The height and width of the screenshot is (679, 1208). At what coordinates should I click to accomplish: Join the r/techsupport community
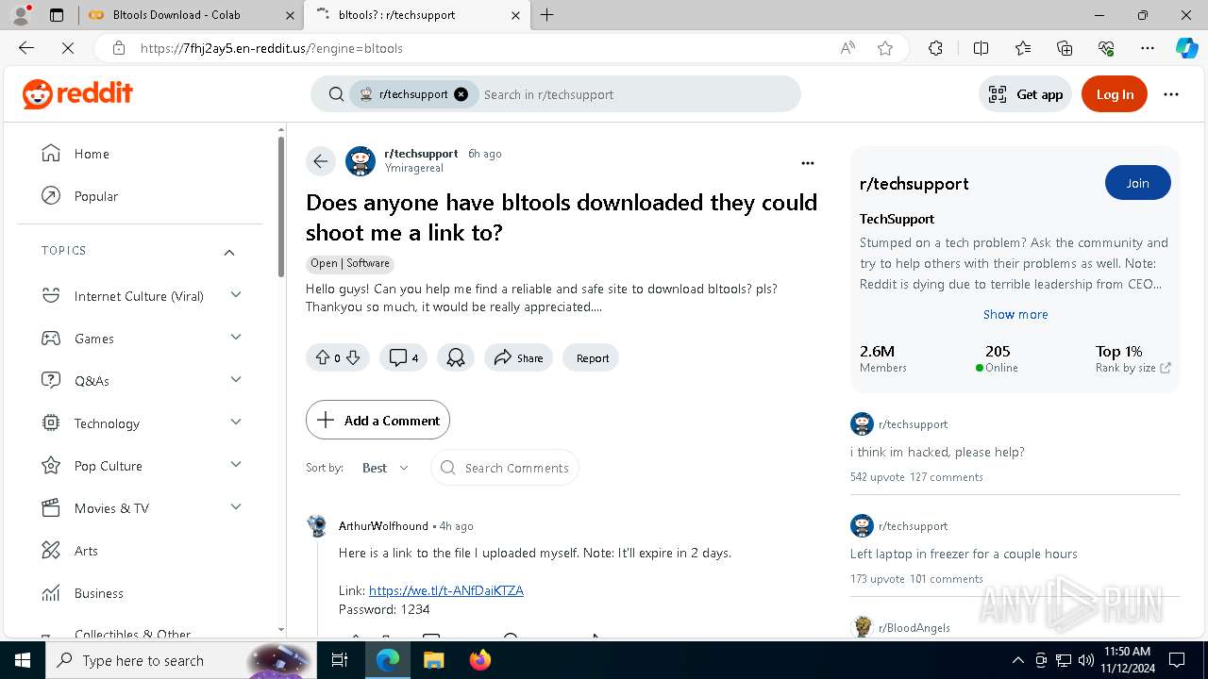click(x=1137, y=183)
